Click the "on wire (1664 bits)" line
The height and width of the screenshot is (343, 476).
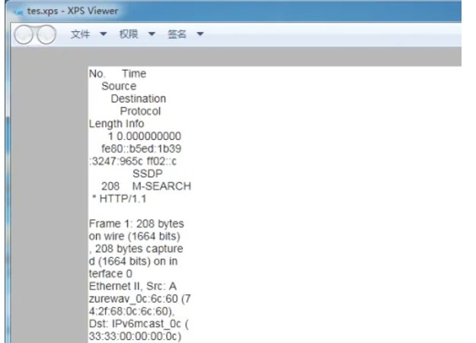point(135,237)
